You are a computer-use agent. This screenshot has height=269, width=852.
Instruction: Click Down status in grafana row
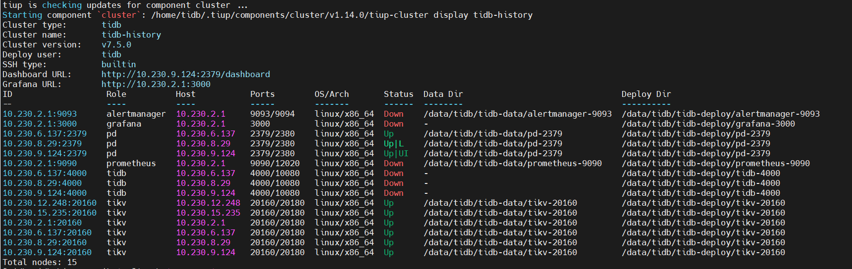tap(394, 124)
